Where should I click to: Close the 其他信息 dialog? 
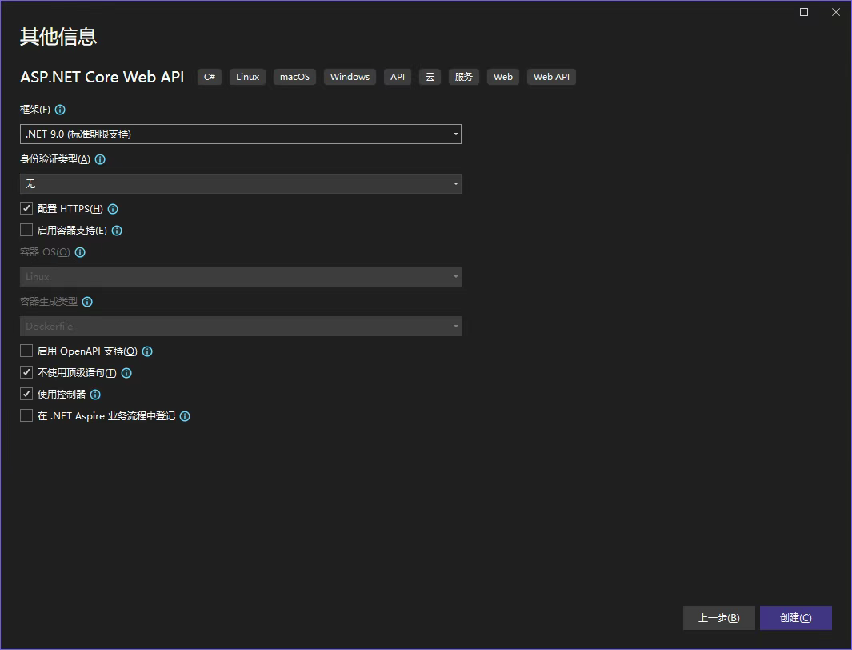click(x=836, y=12)
